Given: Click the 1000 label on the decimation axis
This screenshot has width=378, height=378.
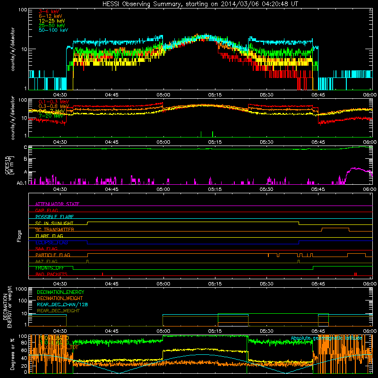Looking at the screenshot, I should point(21,289).
